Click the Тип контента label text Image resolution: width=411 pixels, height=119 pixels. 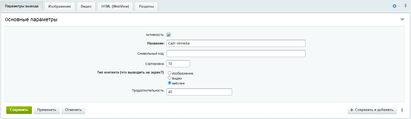click(x=131, y=72)
